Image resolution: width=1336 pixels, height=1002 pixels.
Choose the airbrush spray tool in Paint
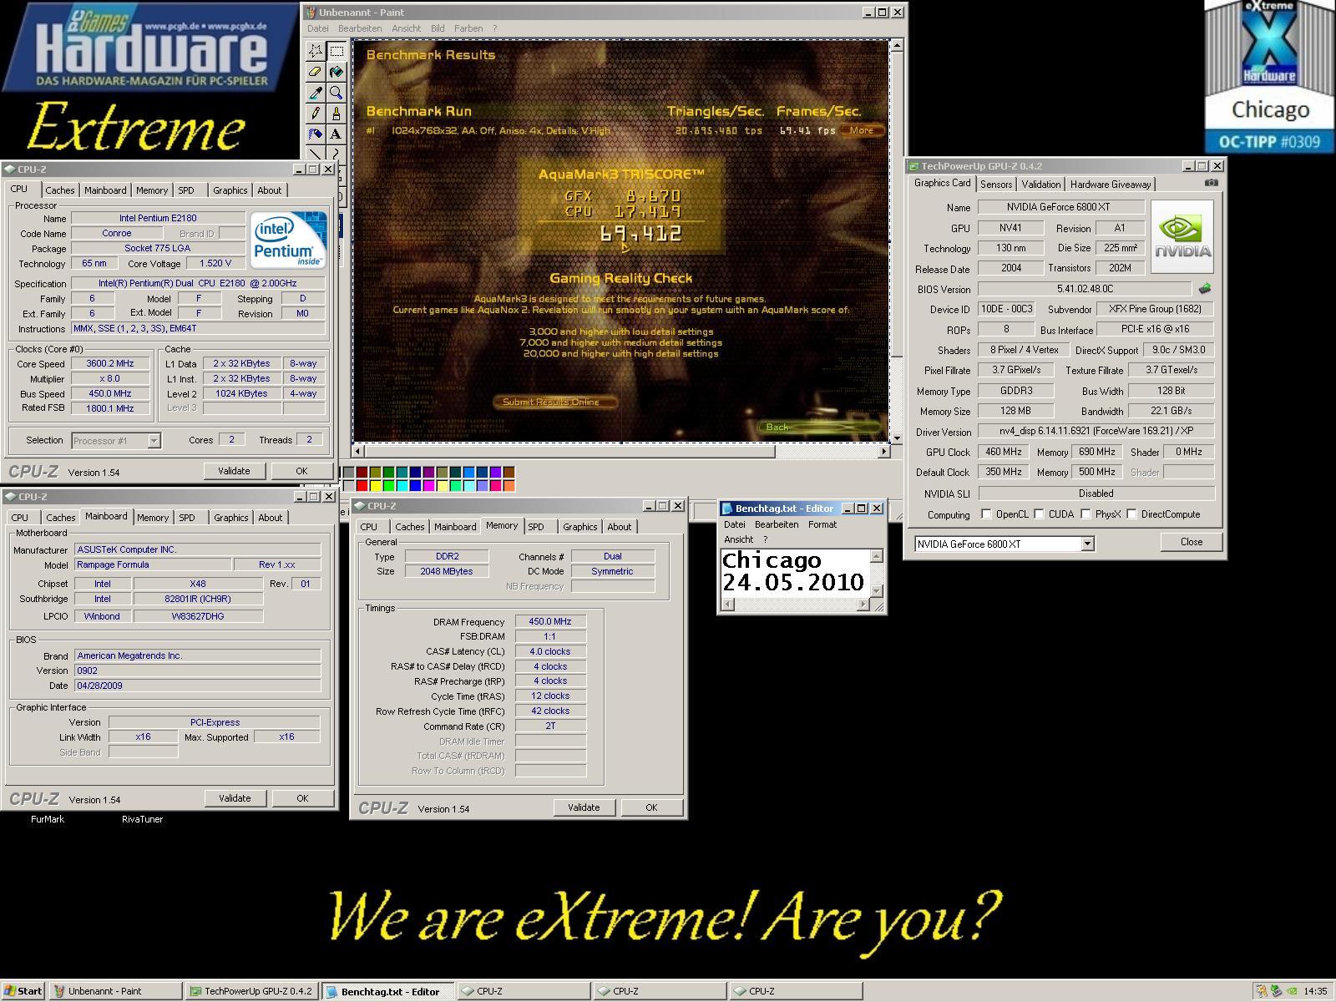316,134
